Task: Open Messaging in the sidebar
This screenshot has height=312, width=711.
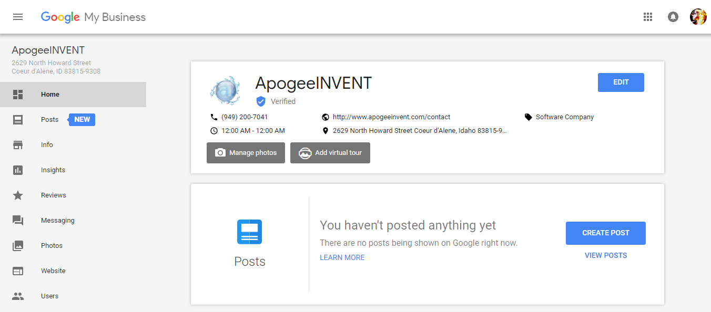Action: click(73, 221)
